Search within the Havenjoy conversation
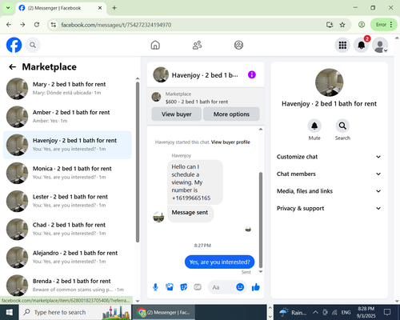This screenshot has height=320, width=400. pyautogui.click(x=342, y=126)
